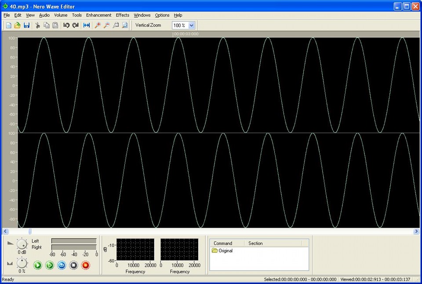Zoom in with the plus magnifier

pyautogui.click(x=98, y=26)
